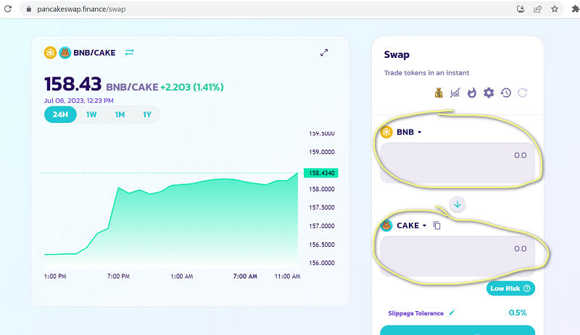580x335 pixels.
Task: Open recent transactions history icon
Action: (505, 93)
